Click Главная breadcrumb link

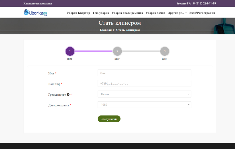click(105, 30)
